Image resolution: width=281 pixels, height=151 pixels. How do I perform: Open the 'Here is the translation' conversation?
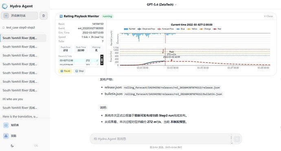(20, 116)
